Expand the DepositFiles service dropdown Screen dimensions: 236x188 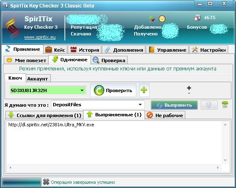(x=140, y=105)
